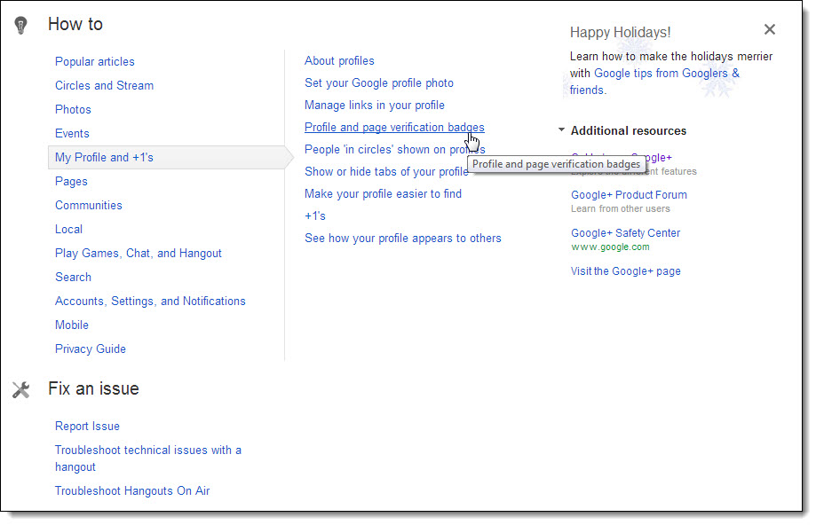Click the Additional resources heading

click(x=628, y=131)
